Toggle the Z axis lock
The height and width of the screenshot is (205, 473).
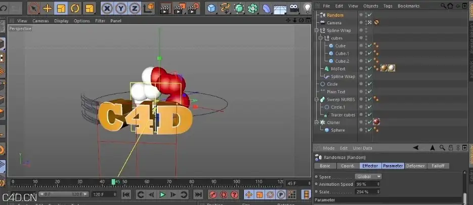coord(135,8)
